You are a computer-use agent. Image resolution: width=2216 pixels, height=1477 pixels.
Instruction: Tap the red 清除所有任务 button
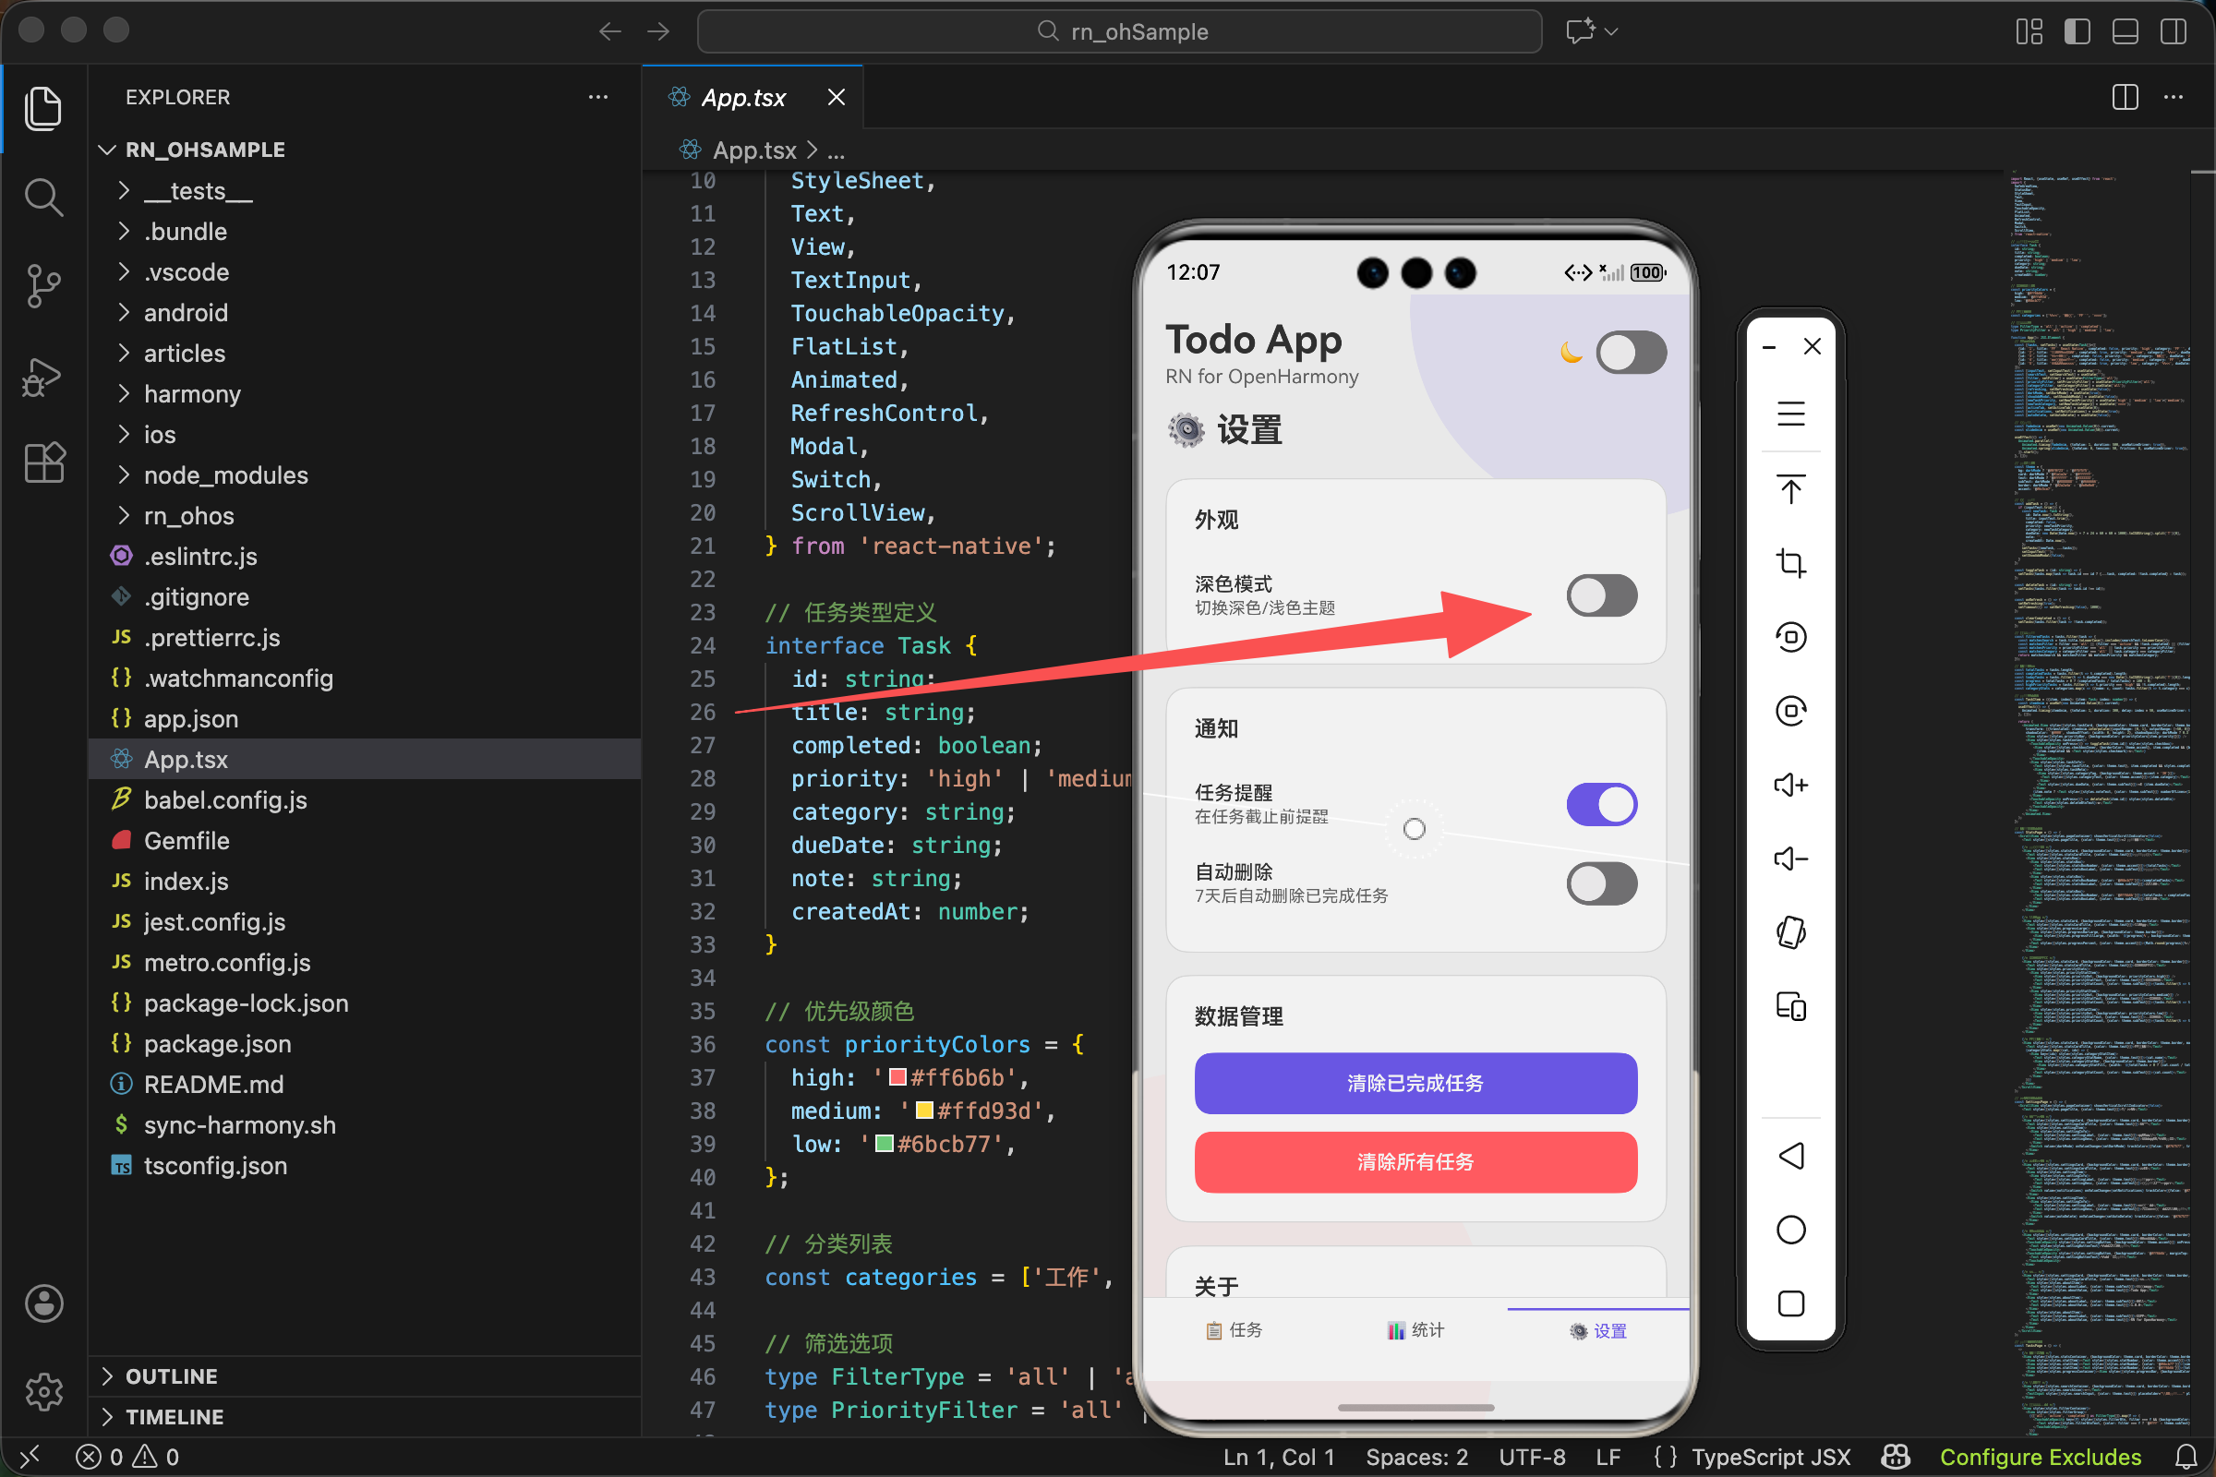tap(1415, 1162)
